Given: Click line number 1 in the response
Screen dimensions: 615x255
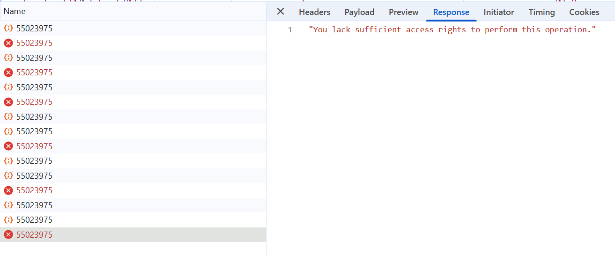Looking at the screenshot, I should coord(290,30).
